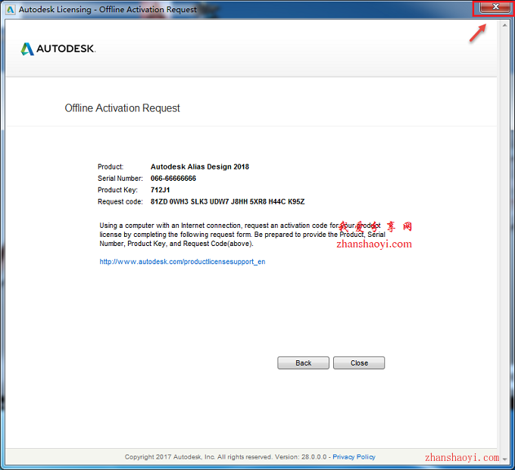Click the Autodesk logo in header
The height and width of the screenshot is (470, 515).
tap(58, 49)
